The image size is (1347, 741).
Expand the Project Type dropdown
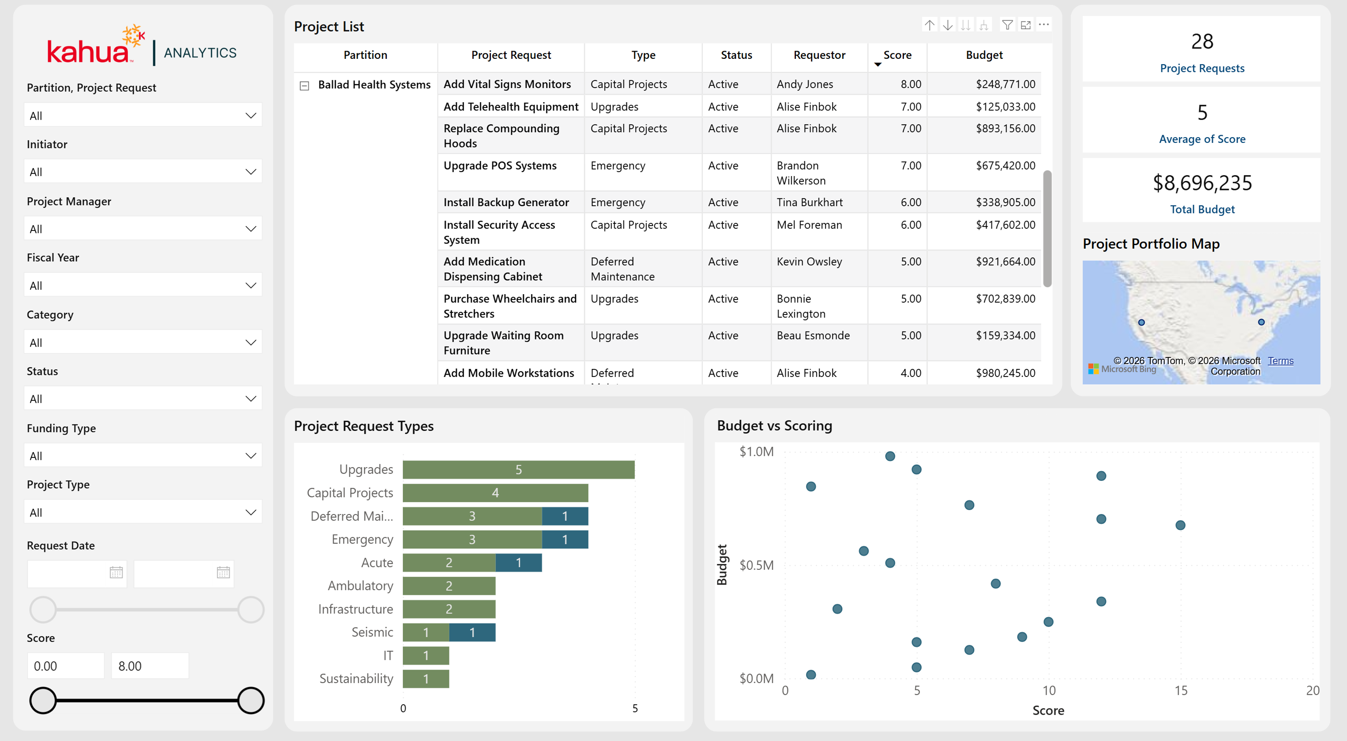(143, 512)
